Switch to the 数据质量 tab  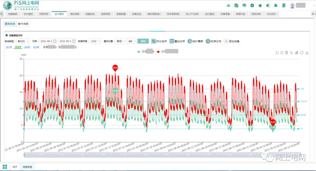tap(121, 14)
